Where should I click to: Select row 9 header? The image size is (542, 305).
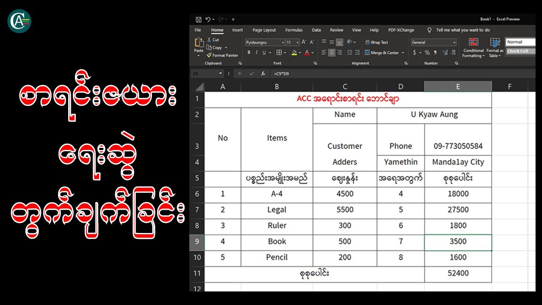[x=197, y=241]
